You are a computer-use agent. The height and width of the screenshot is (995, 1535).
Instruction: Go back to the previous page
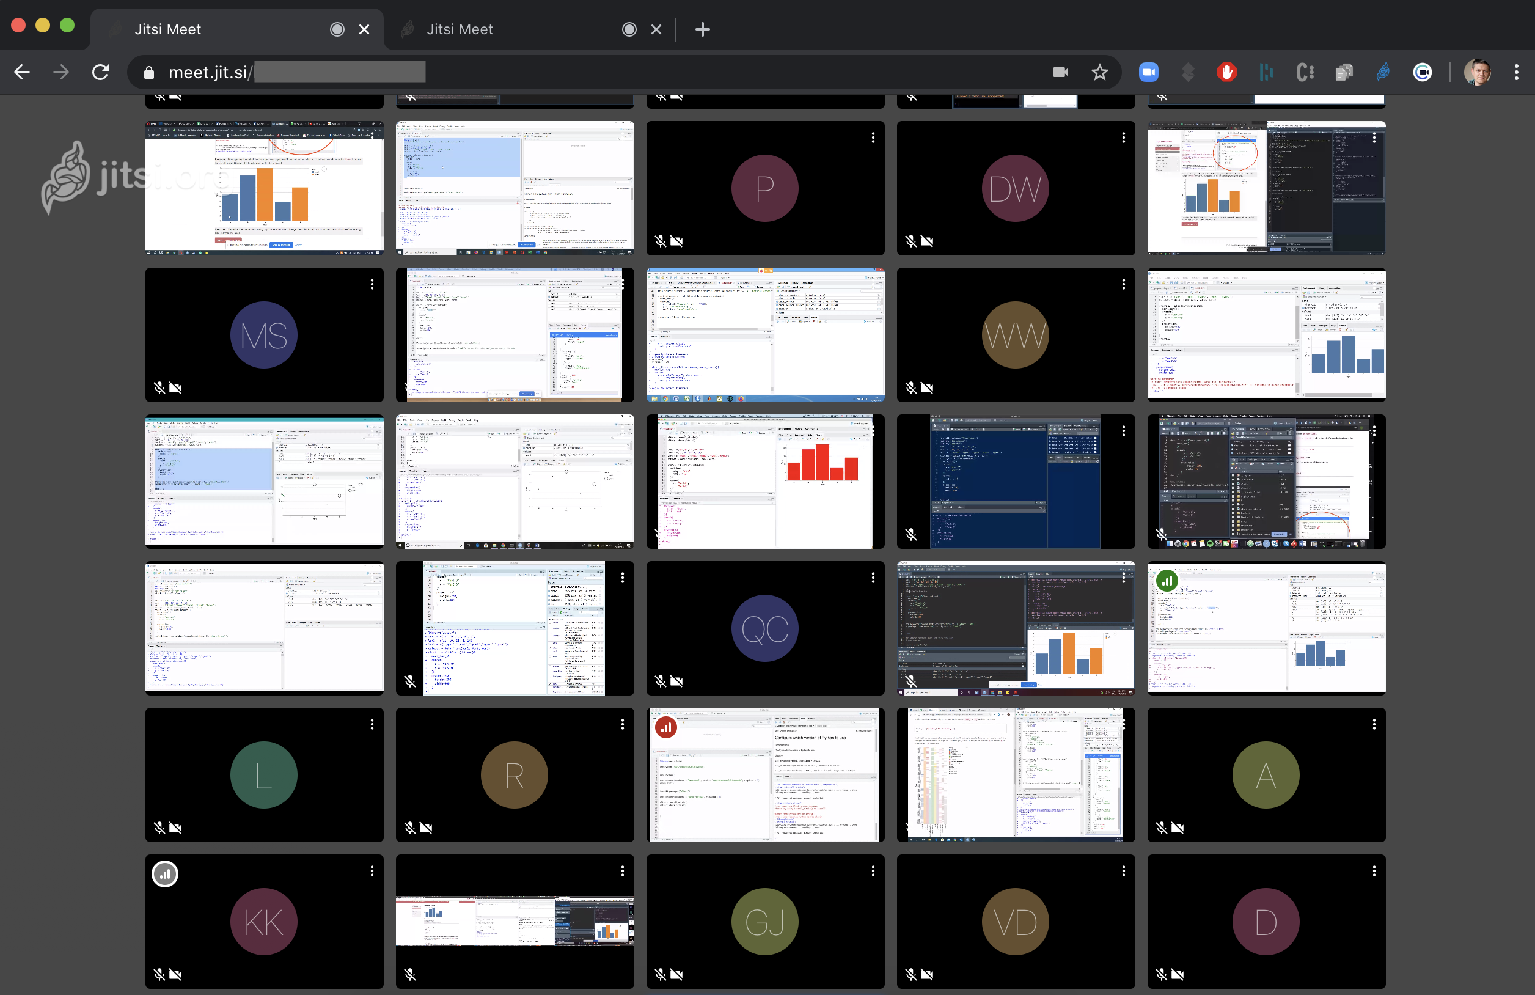coord(23,72)
